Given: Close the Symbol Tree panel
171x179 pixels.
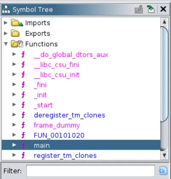Looking at the screenshot, I should (x=163, y=9).
